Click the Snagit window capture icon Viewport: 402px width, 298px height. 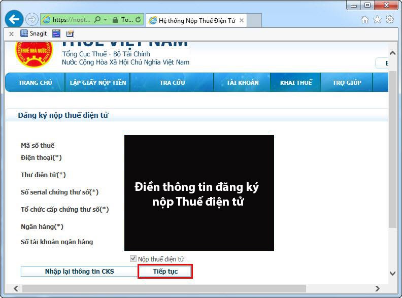click(x=56, y=34)
